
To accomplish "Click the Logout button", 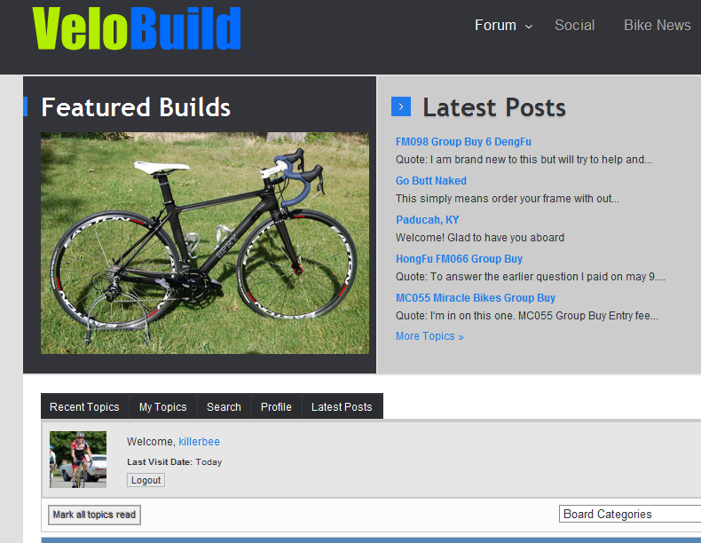I will click(x=146, y=480).
